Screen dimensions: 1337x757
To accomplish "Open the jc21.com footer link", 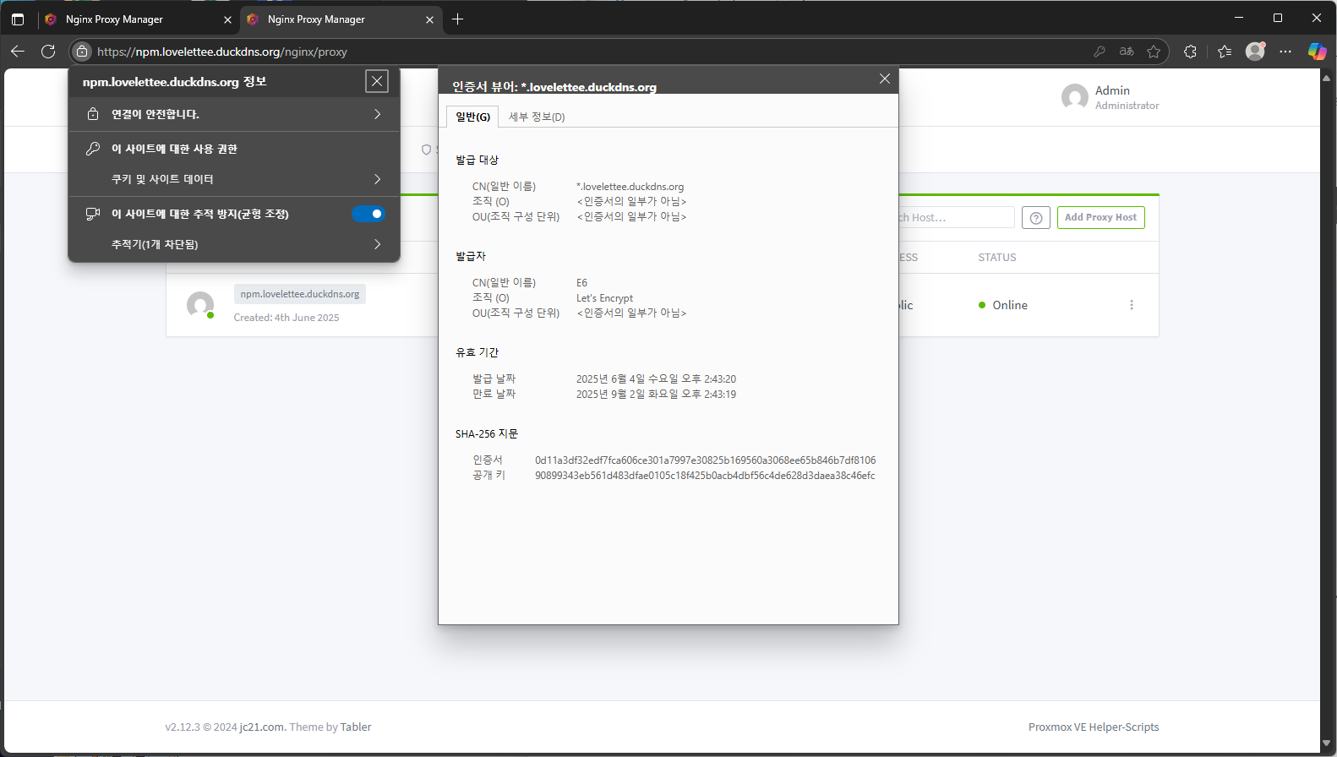I will tap(262, 727).
